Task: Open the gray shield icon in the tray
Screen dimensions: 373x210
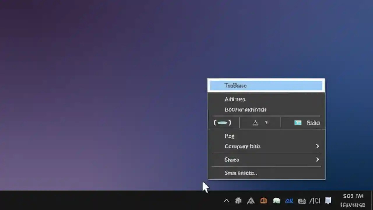Action: click(x=238, y=201)
